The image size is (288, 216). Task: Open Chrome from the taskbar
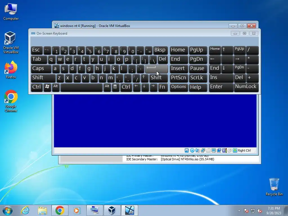(x=60, y=210)
